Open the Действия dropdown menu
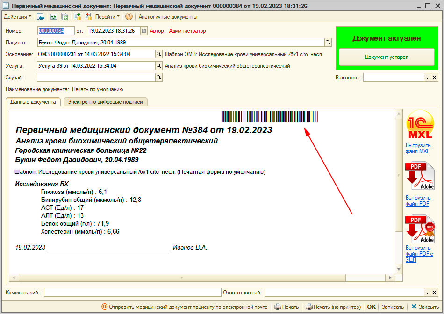 click(18, 16)
